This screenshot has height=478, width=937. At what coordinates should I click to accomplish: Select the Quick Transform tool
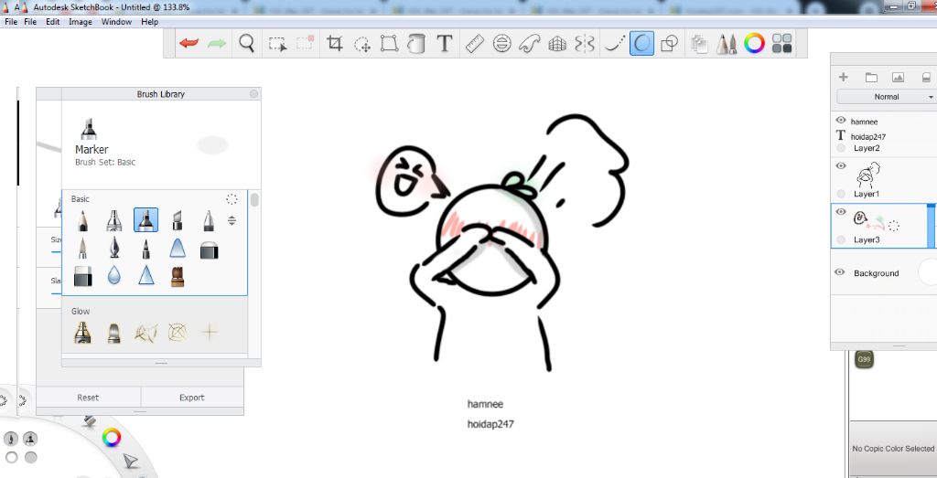coord(362,44)
